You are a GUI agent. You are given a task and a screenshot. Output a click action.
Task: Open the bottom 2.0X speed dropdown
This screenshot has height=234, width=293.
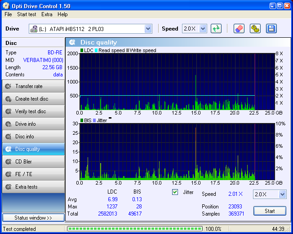pyautogui.click(x=282, y=194)
